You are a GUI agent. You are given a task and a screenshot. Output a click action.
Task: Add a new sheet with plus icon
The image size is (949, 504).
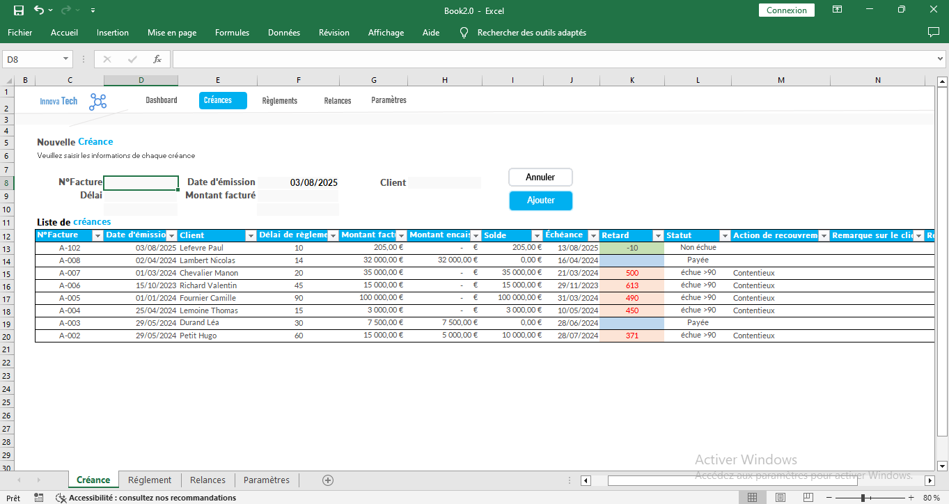[328, 480]
